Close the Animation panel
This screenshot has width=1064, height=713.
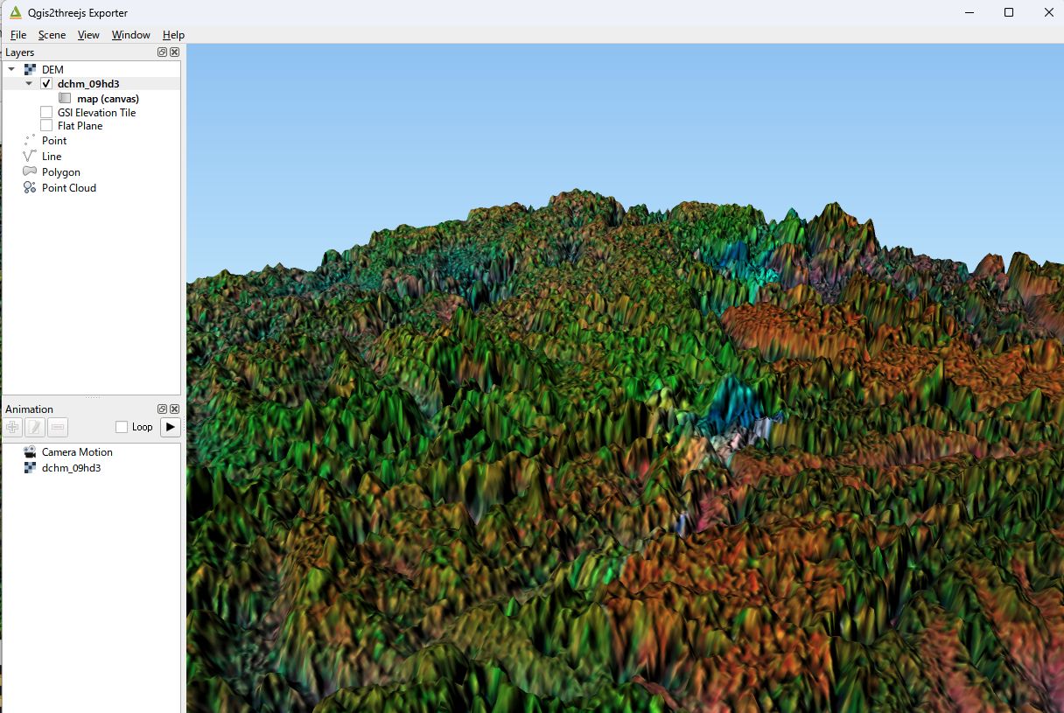(174, 409)
